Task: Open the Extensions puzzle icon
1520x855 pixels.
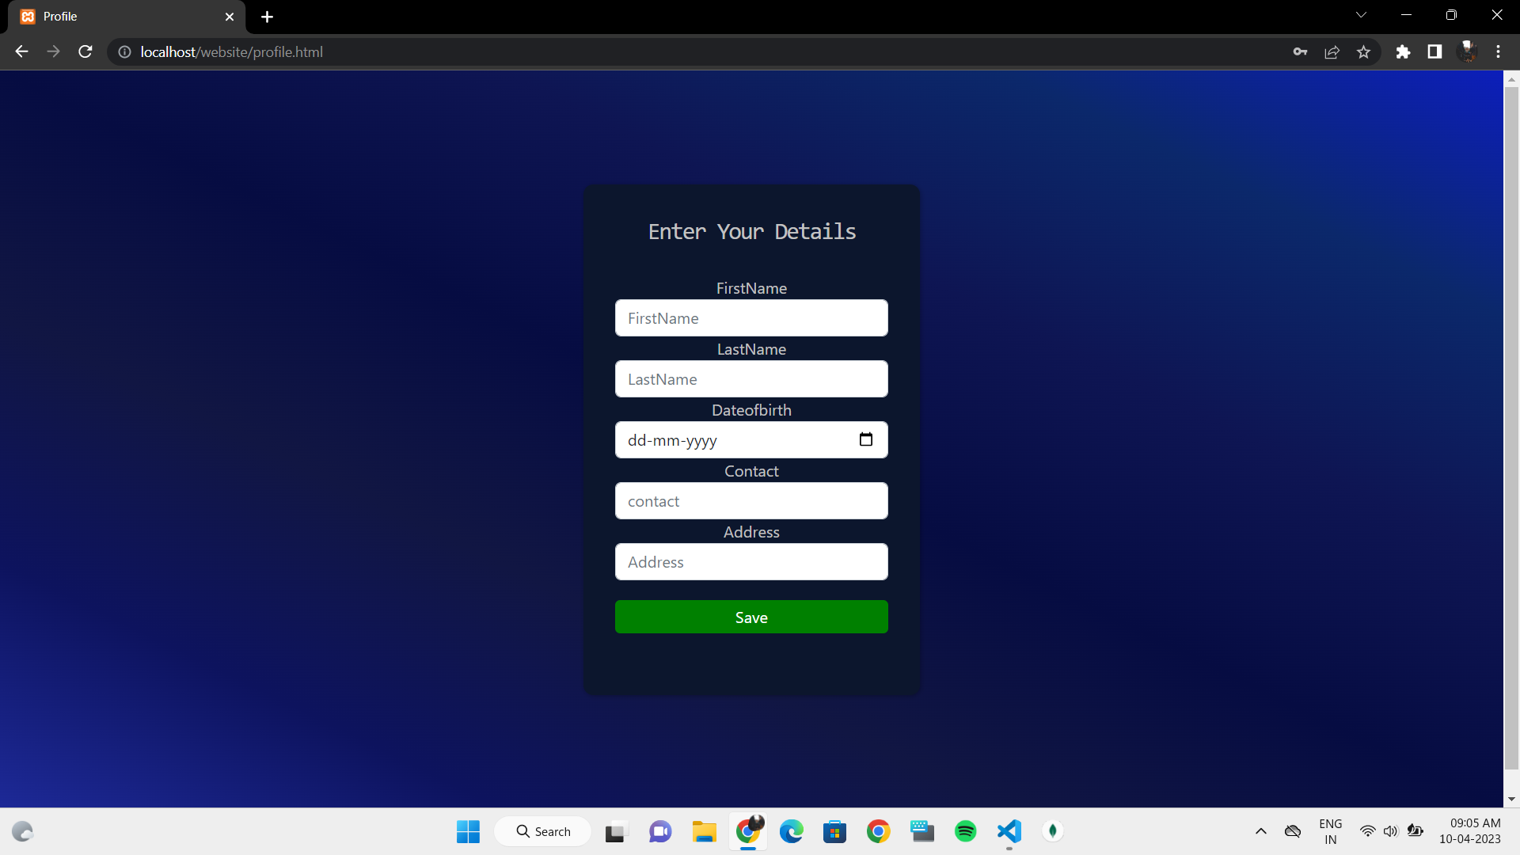Action: [x=1403, y=51]
